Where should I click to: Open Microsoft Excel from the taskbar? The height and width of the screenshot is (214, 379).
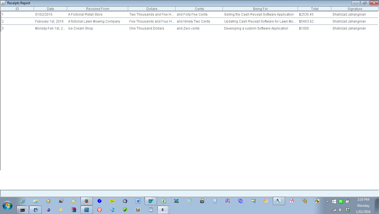(163, 201)
